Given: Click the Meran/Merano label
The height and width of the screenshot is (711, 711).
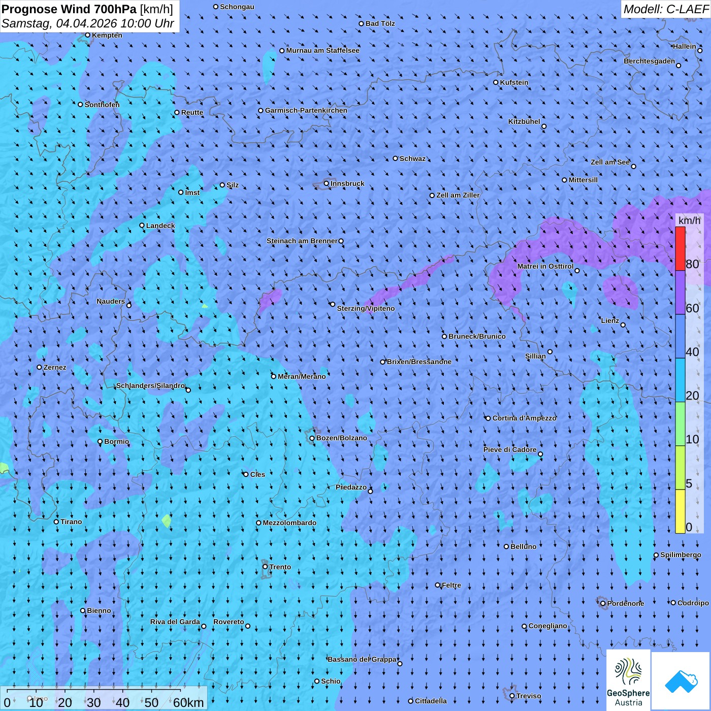Looking at the screenshot, I should (x=302, y=376).
